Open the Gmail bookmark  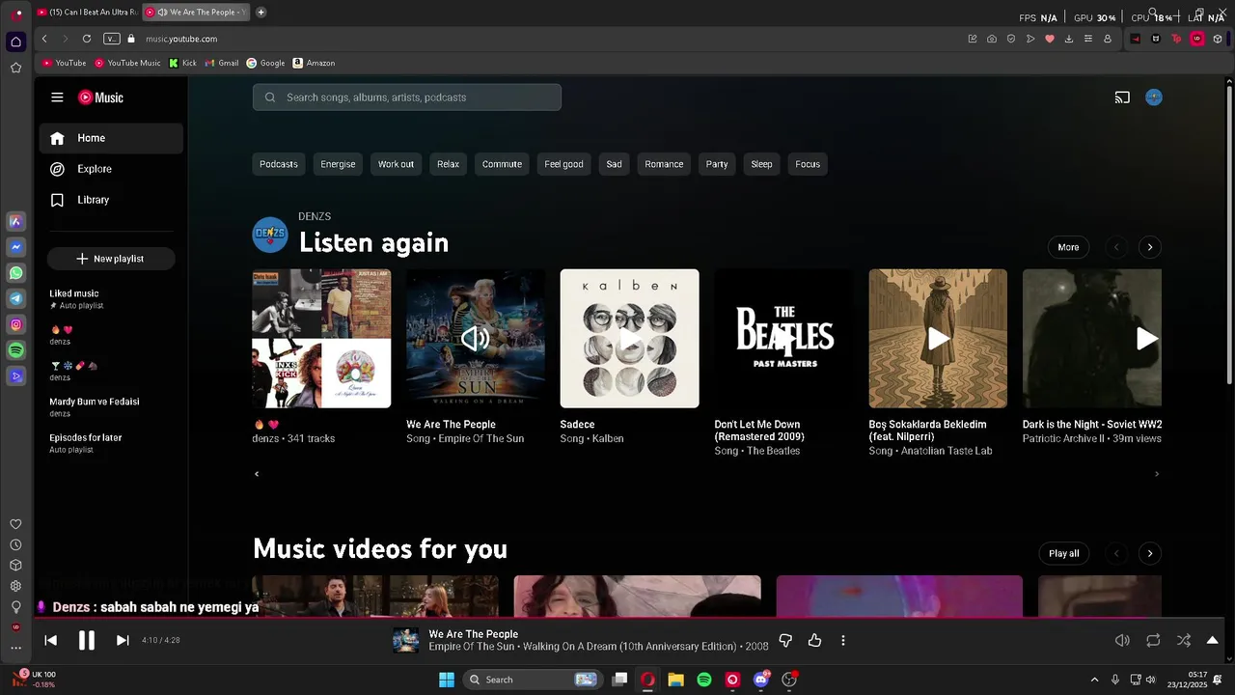pos(222,63)
